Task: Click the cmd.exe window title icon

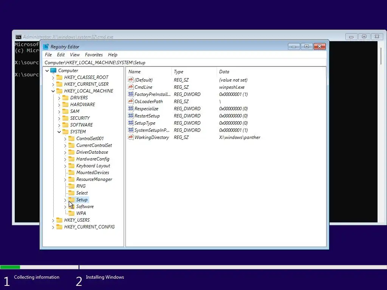Action: click(18, 37)
